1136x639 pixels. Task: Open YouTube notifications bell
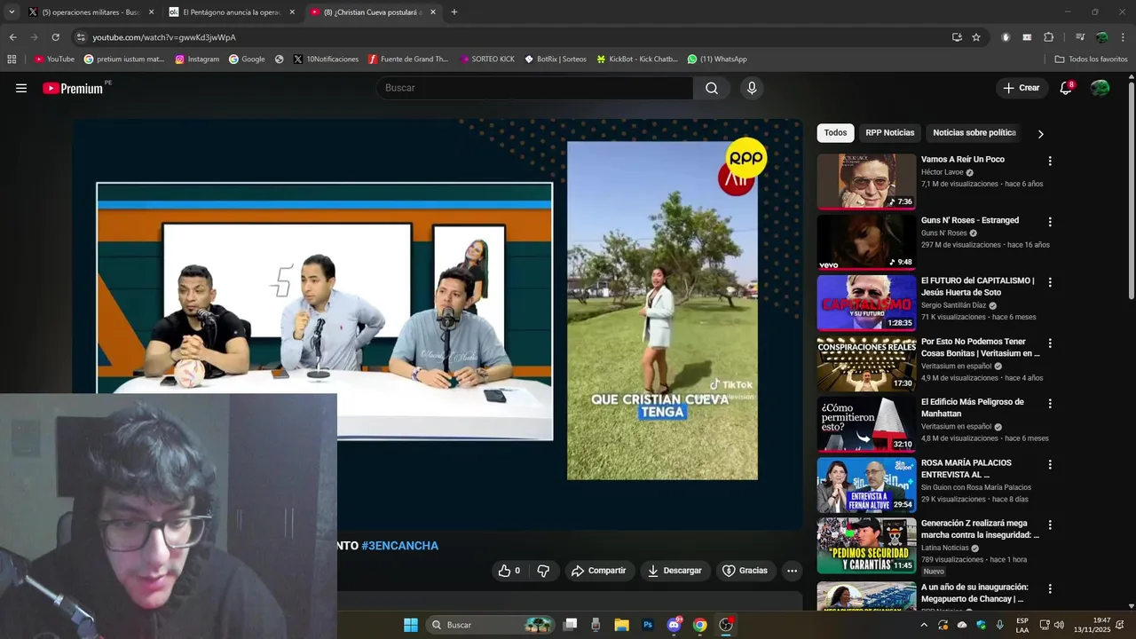tap(1066, 88)
